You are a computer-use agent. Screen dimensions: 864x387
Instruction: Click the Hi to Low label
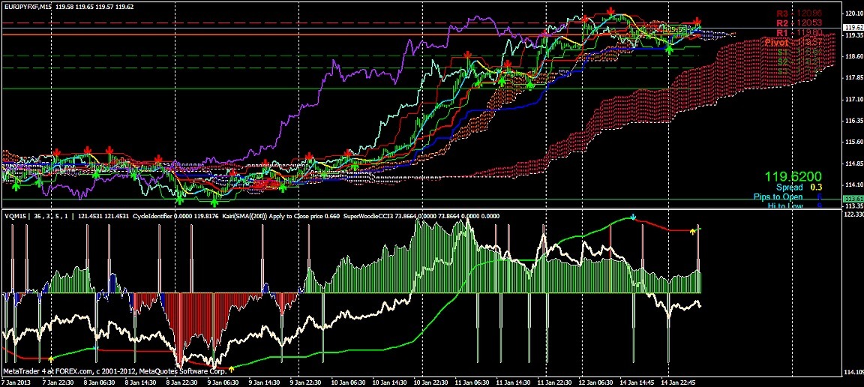pos(785,205)
